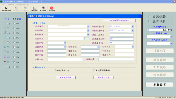Expand the 电极尺寸 dropdown
The width and height of the screenshot is (176, 99).
[133, 47]
